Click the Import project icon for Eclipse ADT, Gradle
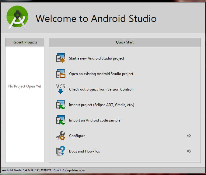Viewport: 206px width, 175px height. pos(61,105)
